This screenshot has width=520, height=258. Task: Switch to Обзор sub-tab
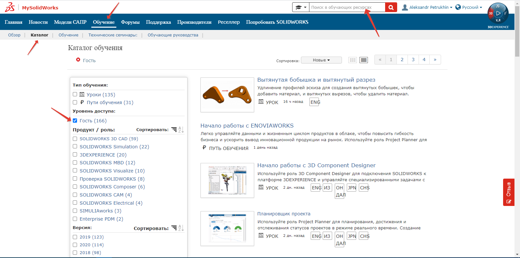(x=14, y=35)
